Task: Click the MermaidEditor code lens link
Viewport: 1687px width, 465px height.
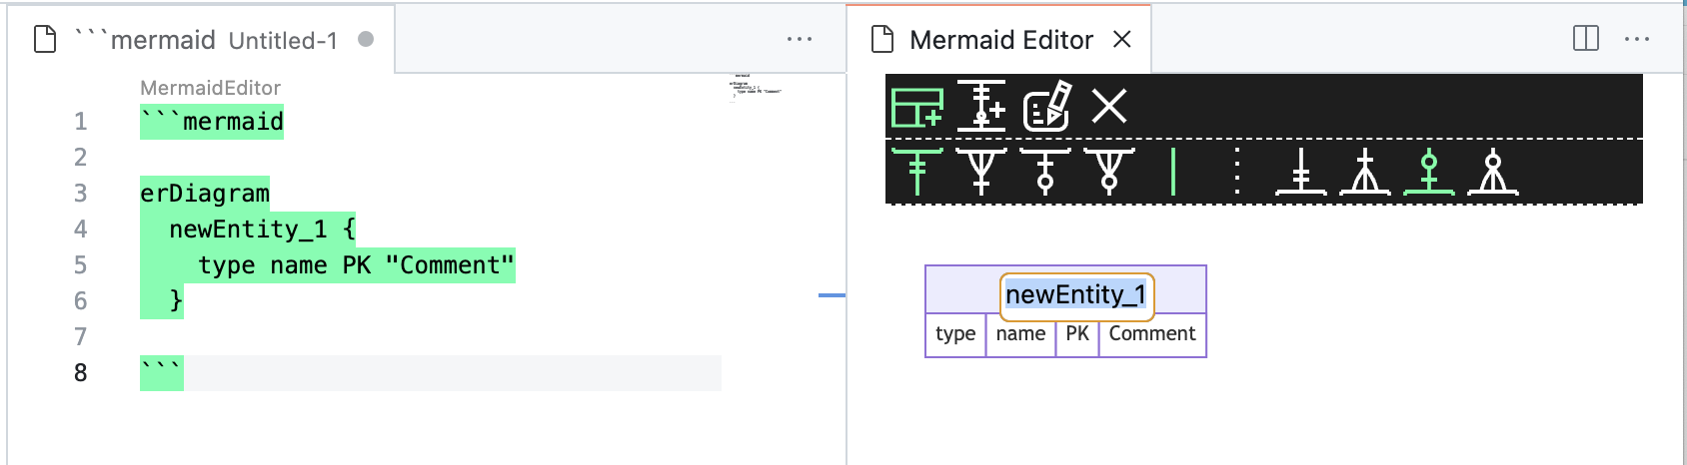Action: [210, 88]
